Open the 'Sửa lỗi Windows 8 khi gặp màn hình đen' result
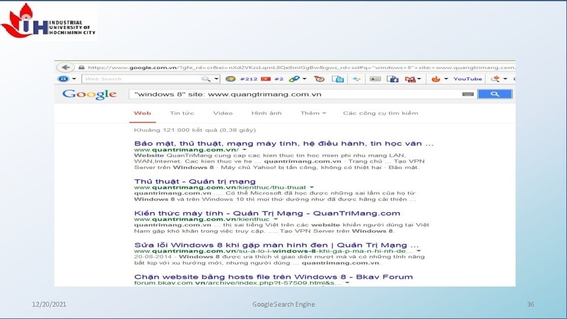 coord(276,245)
